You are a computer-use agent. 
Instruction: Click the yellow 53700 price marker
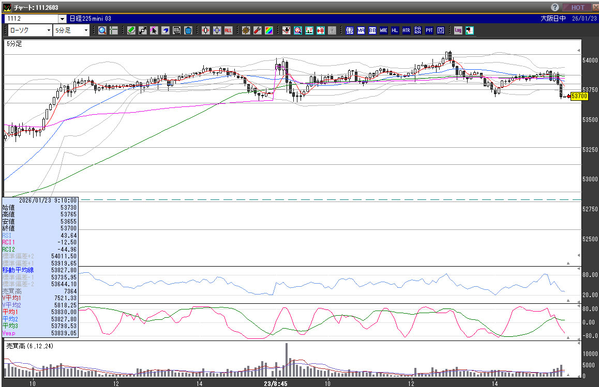pyautogui.click(x=579, y=96)
